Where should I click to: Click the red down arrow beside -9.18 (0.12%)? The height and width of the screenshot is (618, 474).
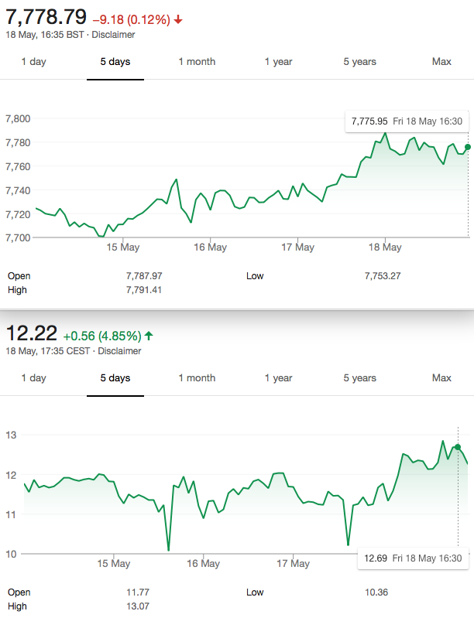coord(178,19)
